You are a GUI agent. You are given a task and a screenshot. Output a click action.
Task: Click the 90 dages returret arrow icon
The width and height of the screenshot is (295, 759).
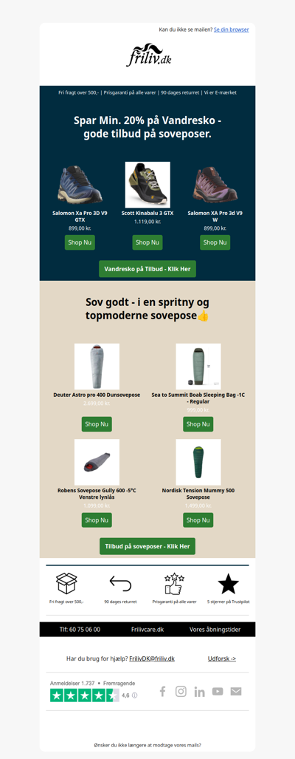(x=120, y=583)
